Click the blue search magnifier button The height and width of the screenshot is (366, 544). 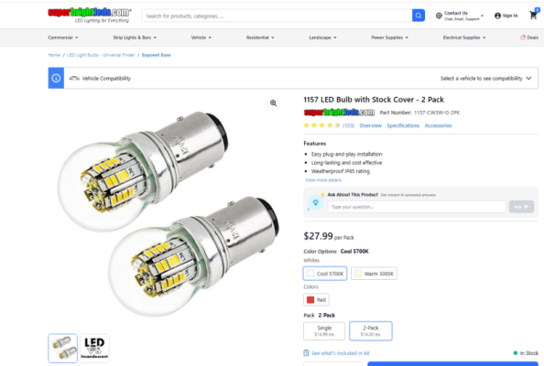pos(419,16)
